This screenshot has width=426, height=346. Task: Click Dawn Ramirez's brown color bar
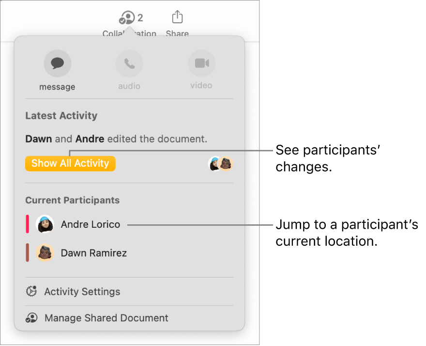point(28,253)
